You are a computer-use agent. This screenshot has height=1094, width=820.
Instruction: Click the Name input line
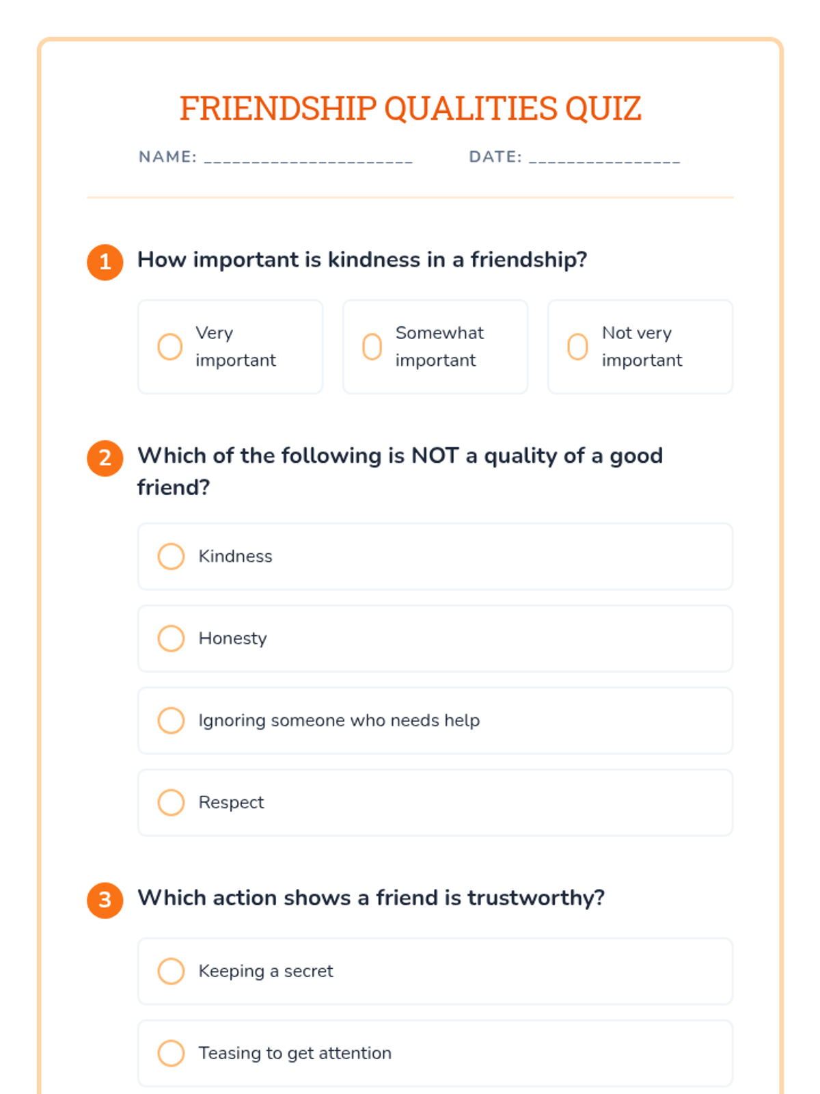(308, 158)
